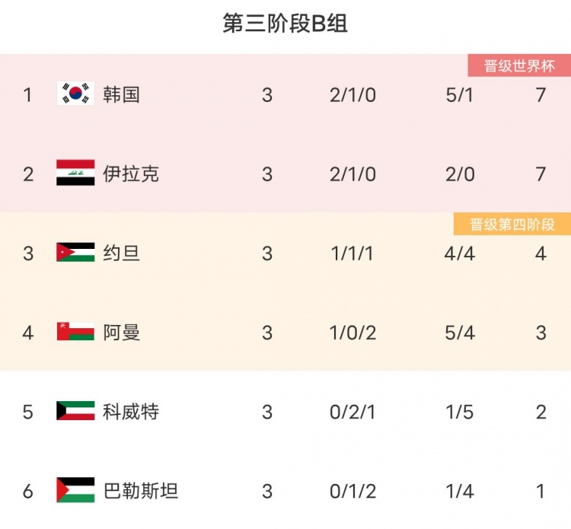Click Jordan's 1/1/1 win-draw-loss record

point(352,253)
